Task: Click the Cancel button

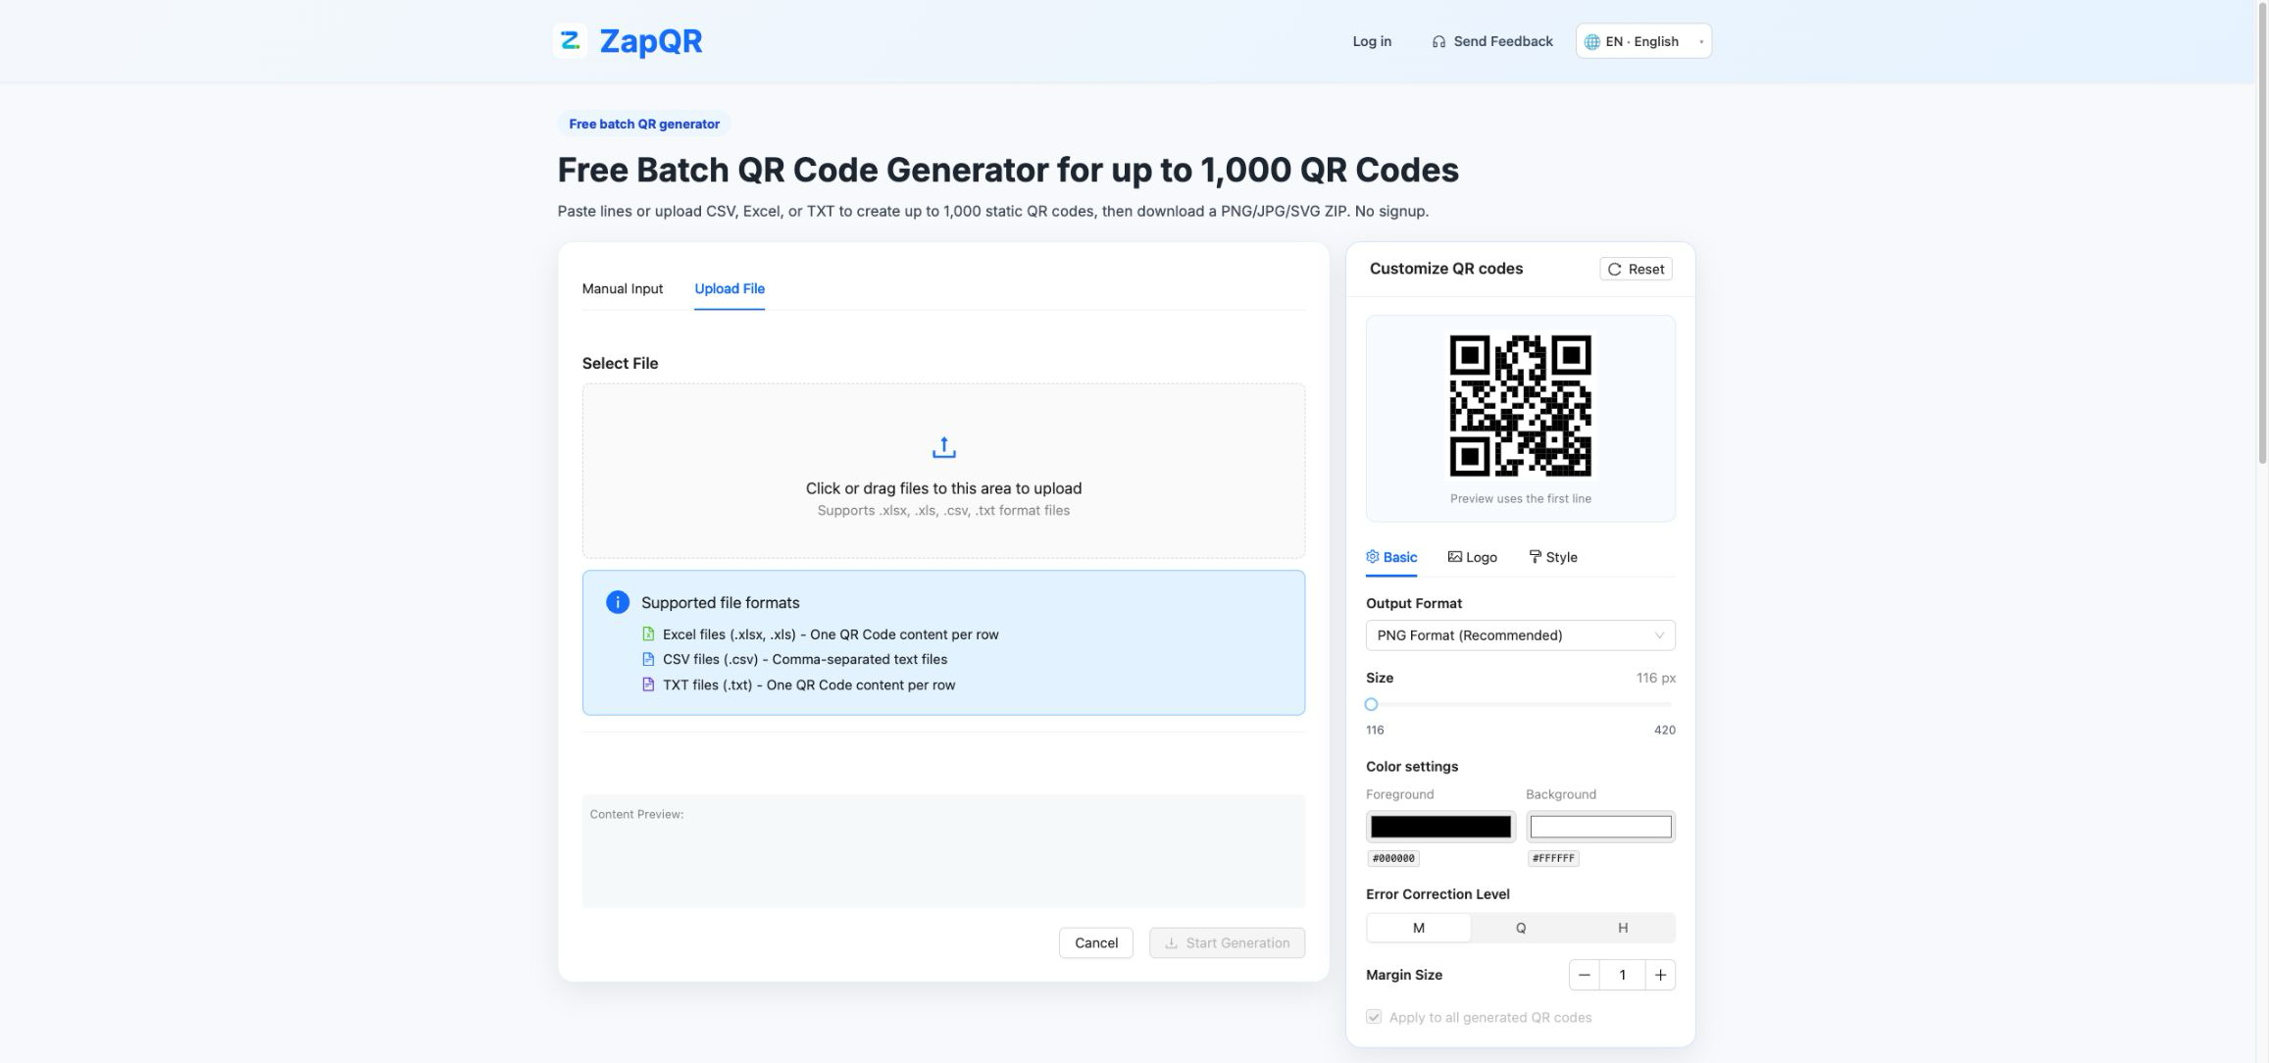Action: tap(1096, 942)
